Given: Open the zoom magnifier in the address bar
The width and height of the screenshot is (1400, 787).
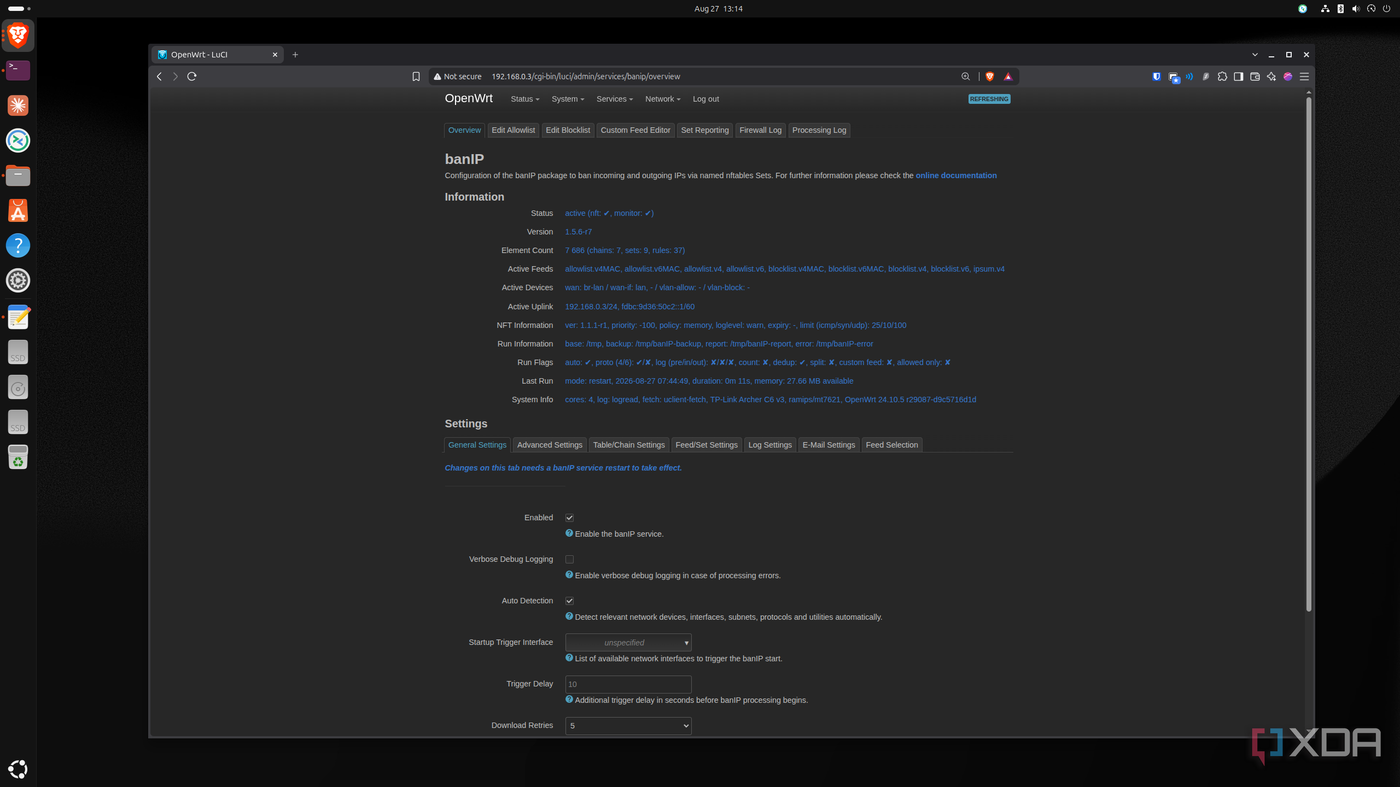Looking at the screenshot, I should pyautogui.click(x=966, y=77).
